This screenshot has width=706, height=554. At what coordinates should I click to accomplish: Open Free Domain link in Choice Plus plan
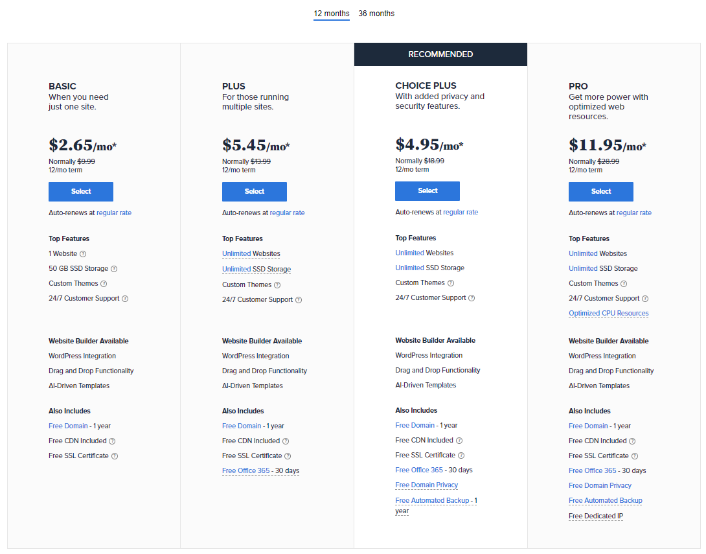click(x=415, y=426)
